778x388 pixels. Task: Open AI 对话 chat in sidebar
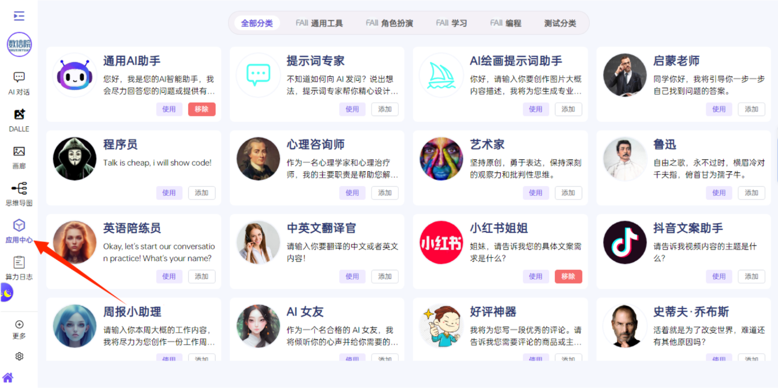point(19,83)
